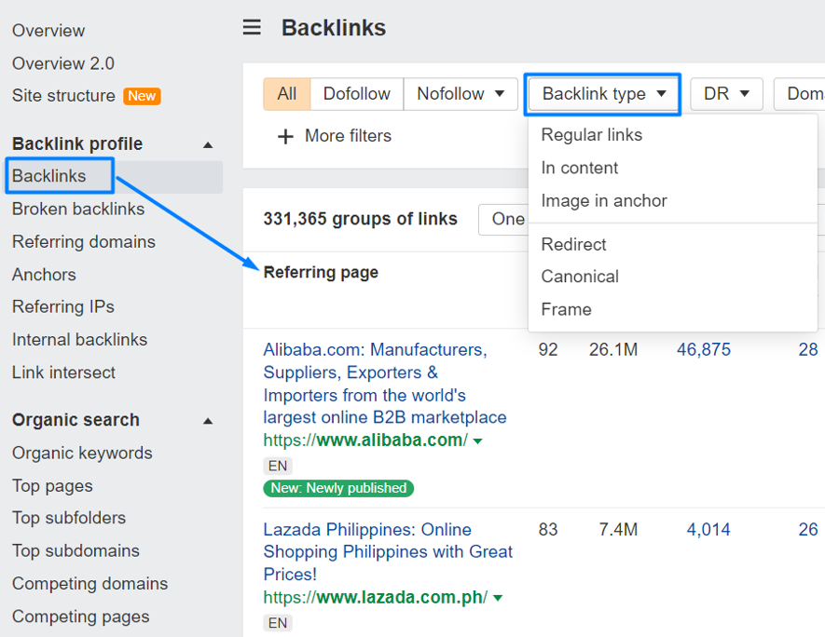Open the DR filter dropdown

[726, 94]
